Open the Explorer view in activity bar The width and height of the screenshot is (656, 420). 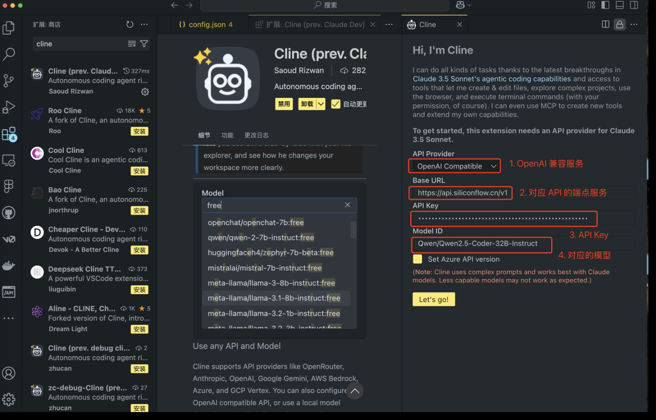pyautogui.click(x=9, y=28)
